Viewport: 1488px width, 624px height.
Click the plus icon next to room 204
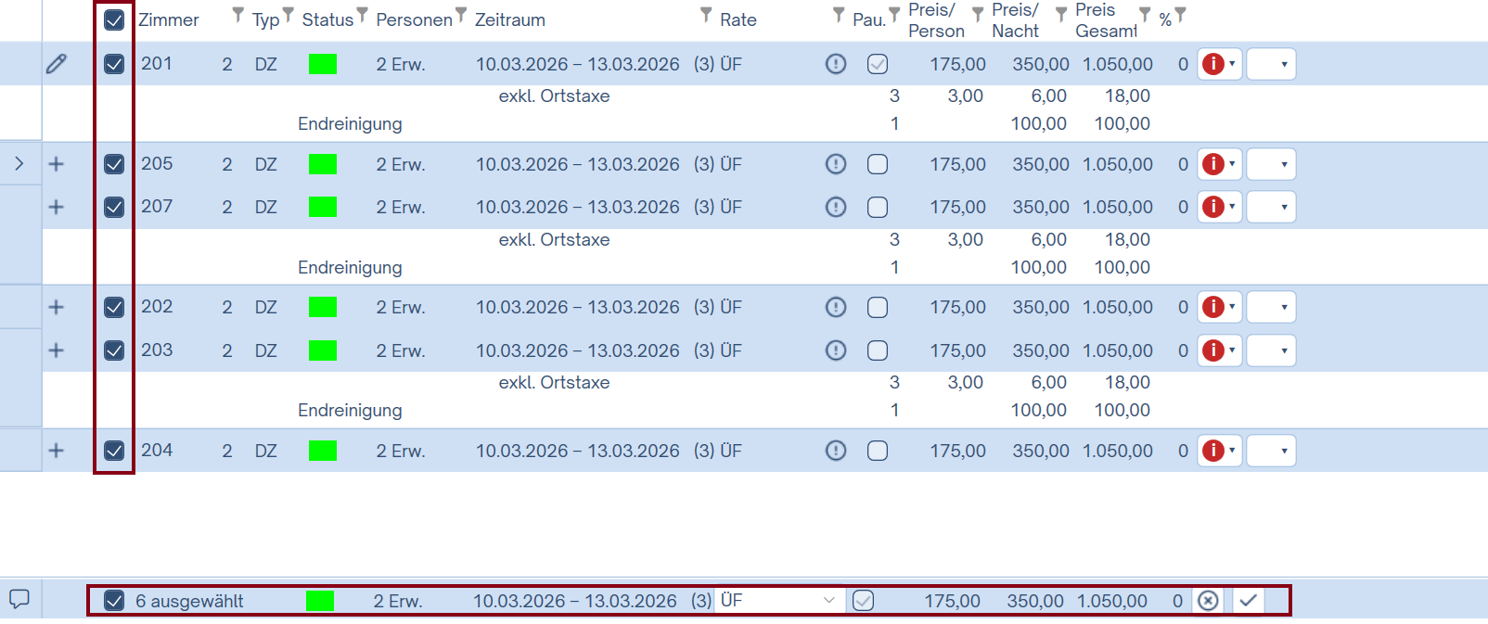tap(56, 451)
